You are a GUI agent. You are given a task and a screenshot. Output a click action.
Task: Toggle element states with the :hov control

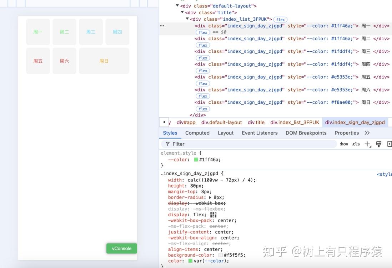(343, 144)
